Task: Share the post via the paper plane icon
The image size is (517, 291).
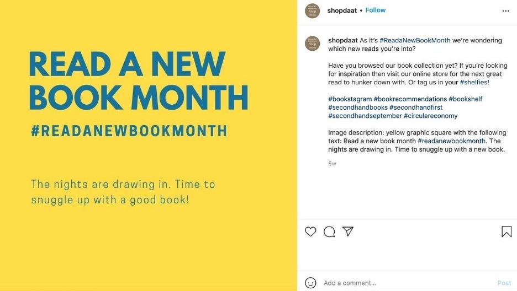Action: 348,231
